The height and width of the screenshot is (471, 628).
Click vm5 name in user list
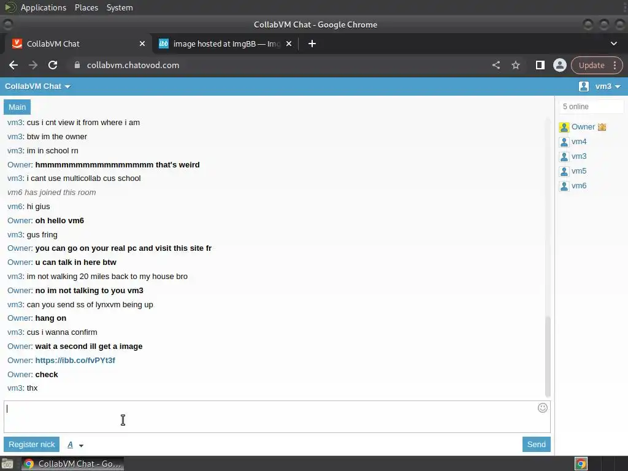579,171
